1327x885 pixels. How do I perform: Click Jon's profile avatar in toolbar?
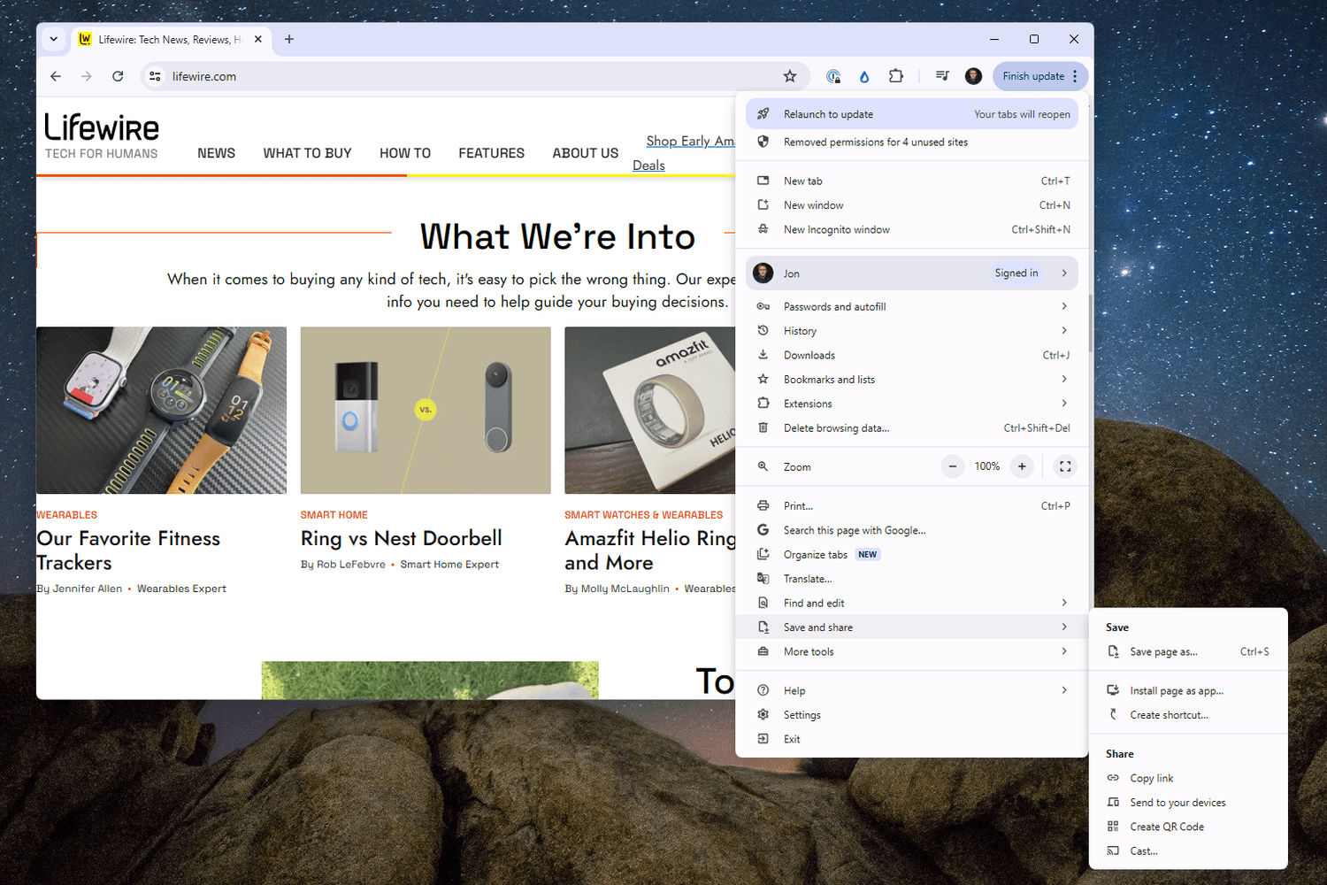point(973,76)
